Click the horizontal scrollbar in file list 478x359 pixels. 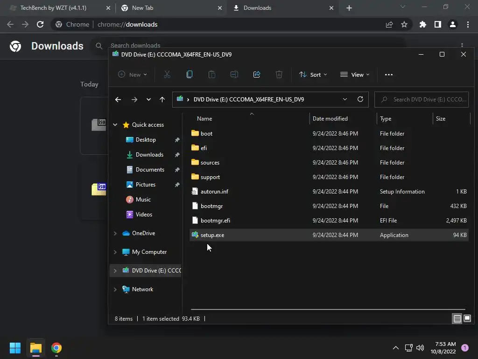328,309
